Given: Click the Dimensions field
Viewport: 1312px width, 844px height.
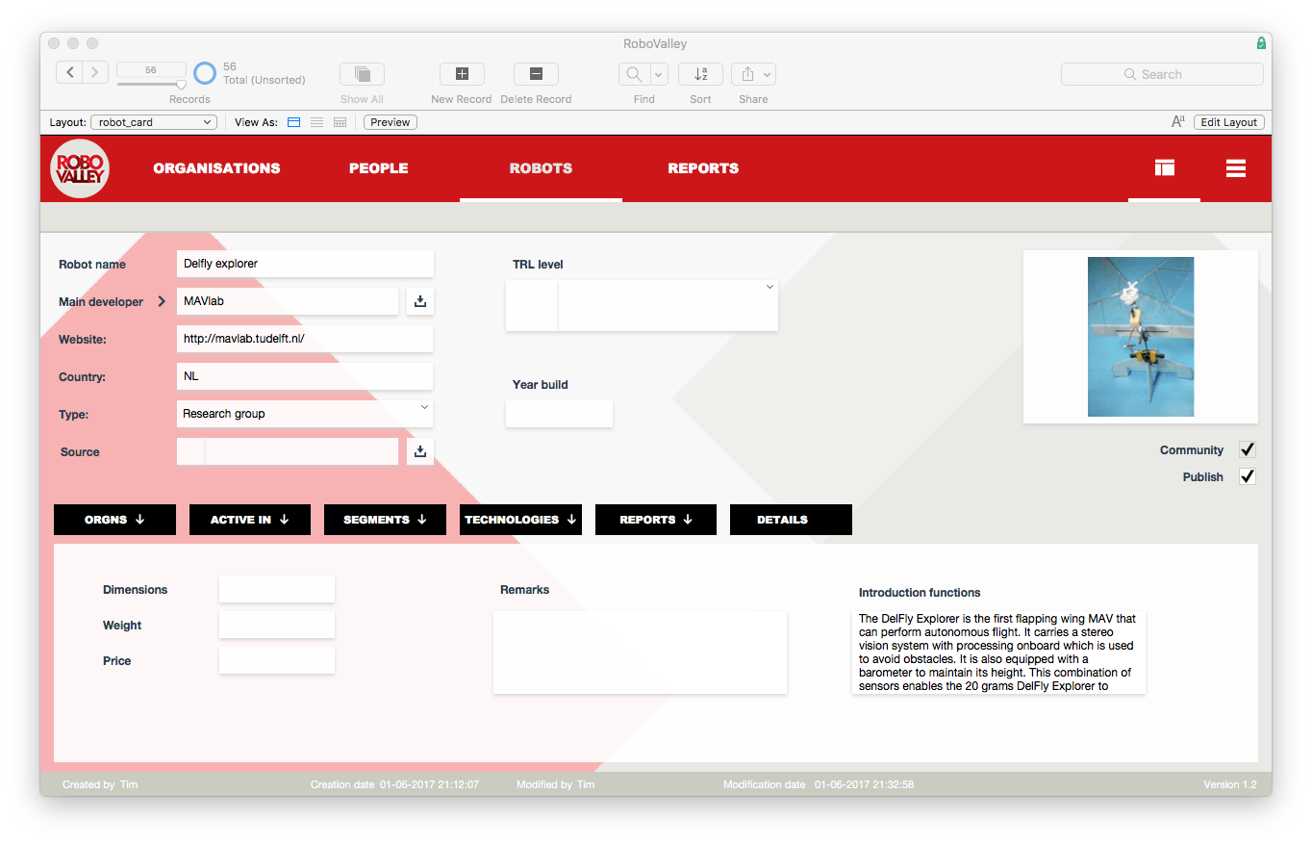Looking at the screenshot, I should coord(277,589).
